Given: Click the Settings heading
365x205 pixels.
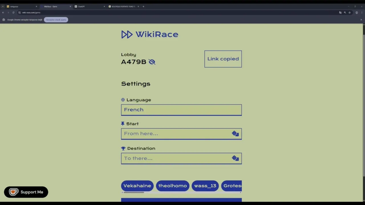Looking at the screenshot, I should (x=136, y=84).
